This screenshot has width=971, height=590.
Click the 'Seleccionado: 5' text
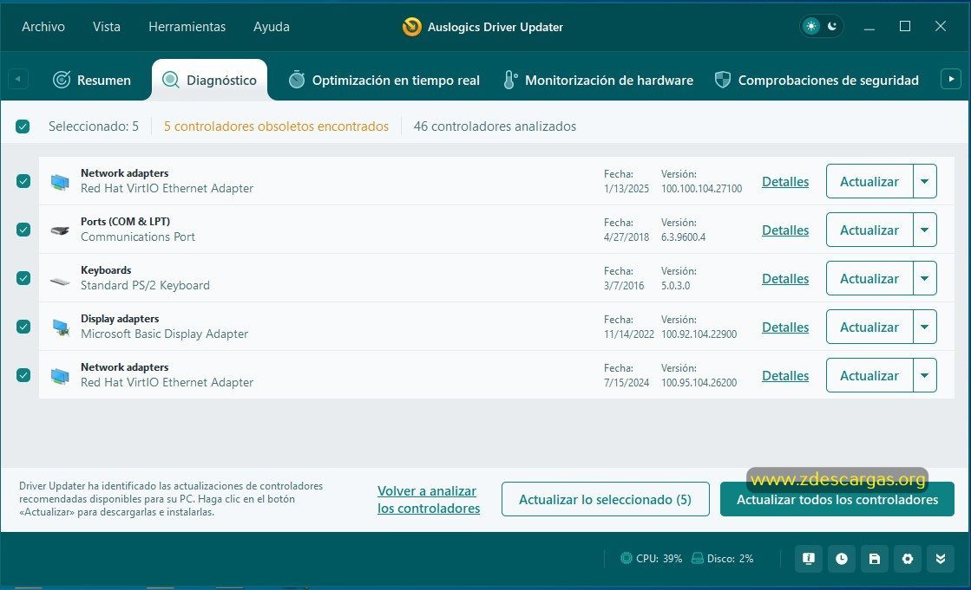[94, 126]
